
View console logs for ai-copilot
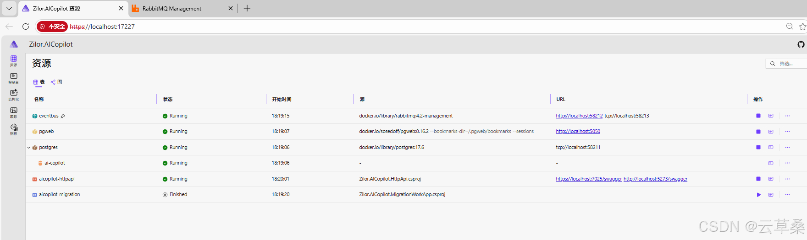pos(771,163)
